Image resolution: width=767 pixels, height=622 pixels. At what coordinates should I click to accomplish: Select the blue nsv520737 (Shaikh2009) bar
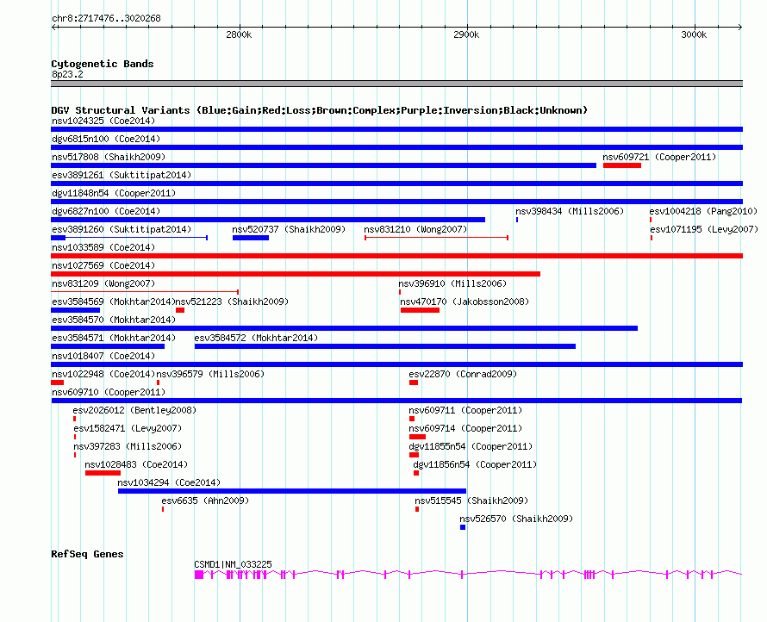(x=251, y=238)
